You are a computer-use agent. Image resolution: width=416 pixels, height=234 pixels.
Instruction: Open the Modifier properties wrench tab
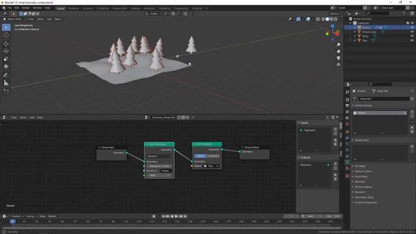coord(347,138)
